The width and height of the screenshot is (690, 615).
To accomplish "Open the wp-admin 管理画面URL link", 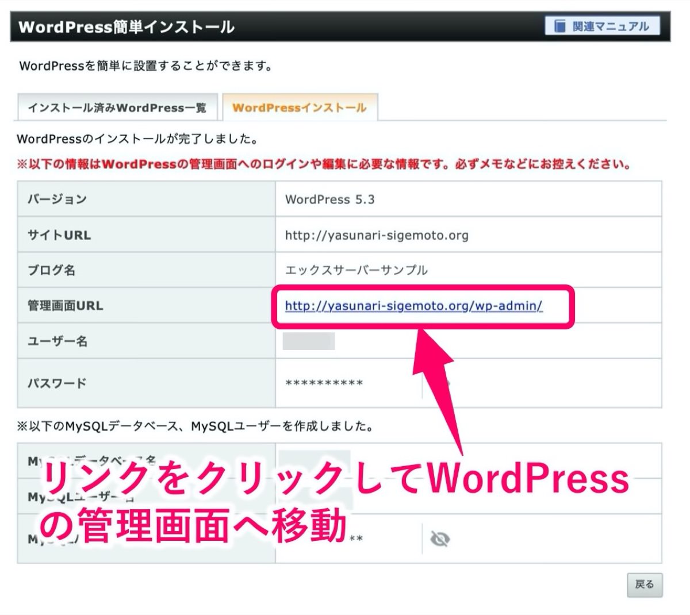I will tap(413, 306).
